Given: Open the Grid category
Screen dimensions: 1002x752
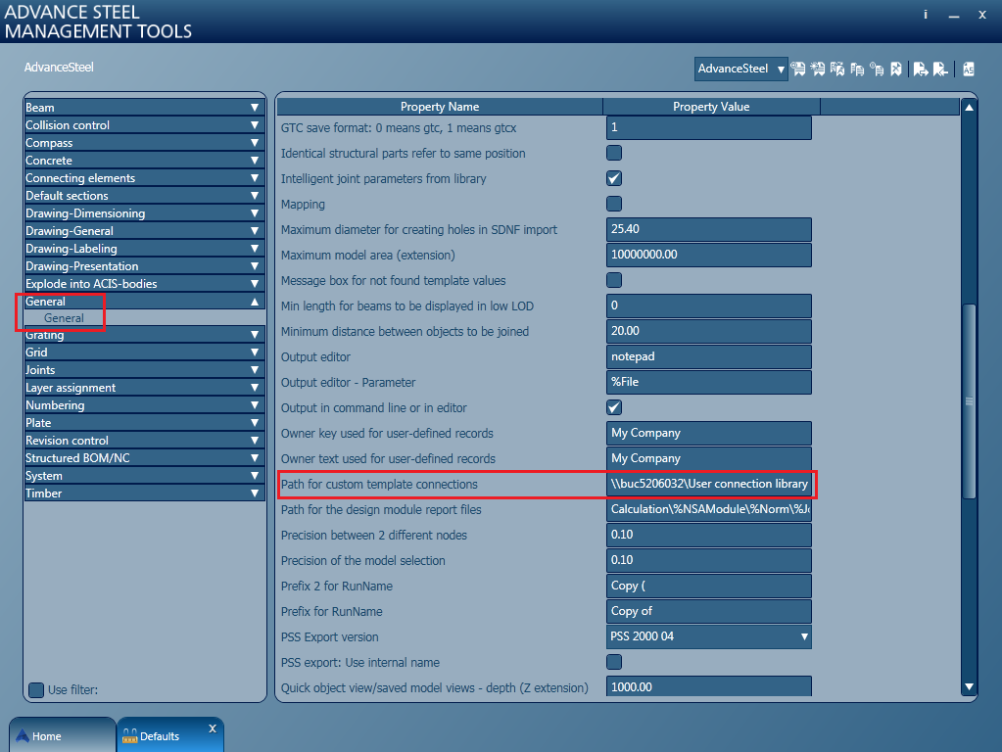Looking at the screenshot, I should coord(144,352).
